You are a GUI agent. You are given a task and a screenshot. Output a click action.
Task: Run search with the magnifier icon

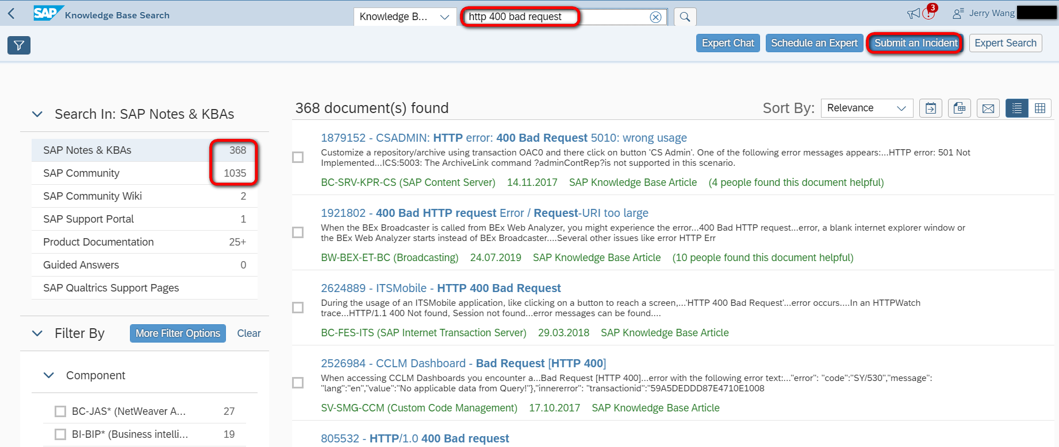685,17
